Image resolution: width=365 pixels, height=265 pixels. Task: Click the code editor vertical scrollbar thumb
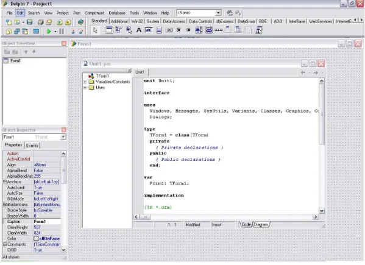click(322, 115)
